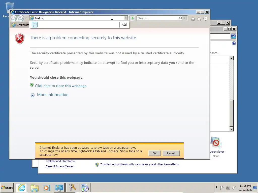Click the green shield icon beside close webpage link
This screenshot has width=258, height=193.
(x=32, y=85)
